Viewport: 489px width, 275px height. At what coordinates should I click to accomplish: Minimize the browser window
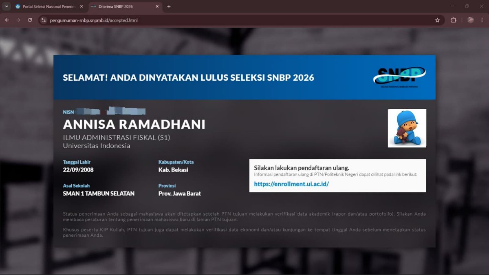pyautogui.click(x=453, y=7)
